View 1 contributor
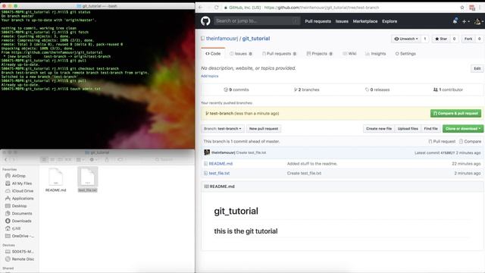 tap(448, 89)
